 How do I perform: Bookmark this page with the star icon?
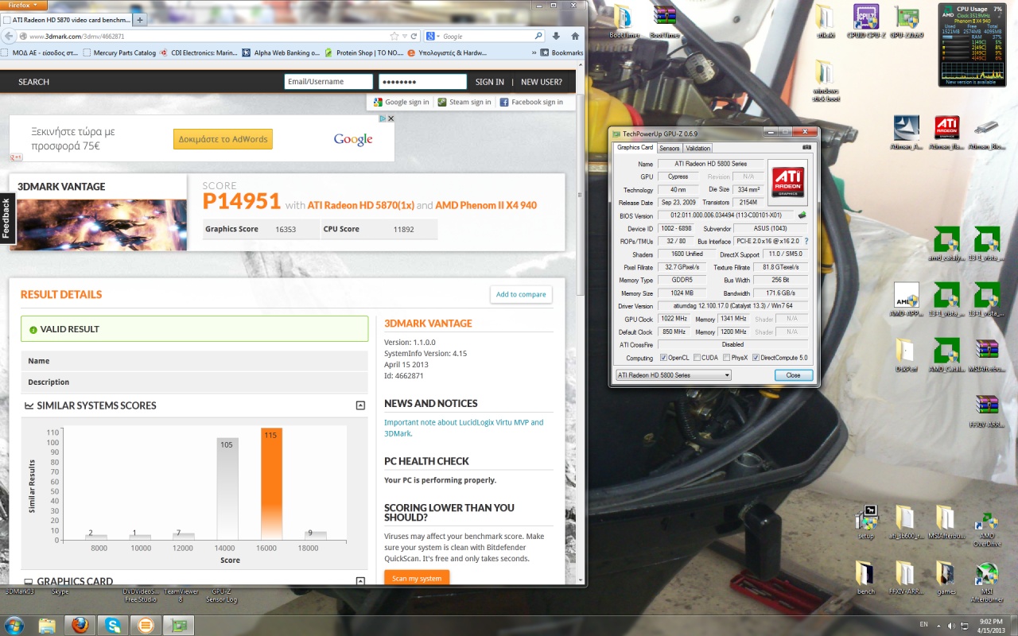coord(394,36)
